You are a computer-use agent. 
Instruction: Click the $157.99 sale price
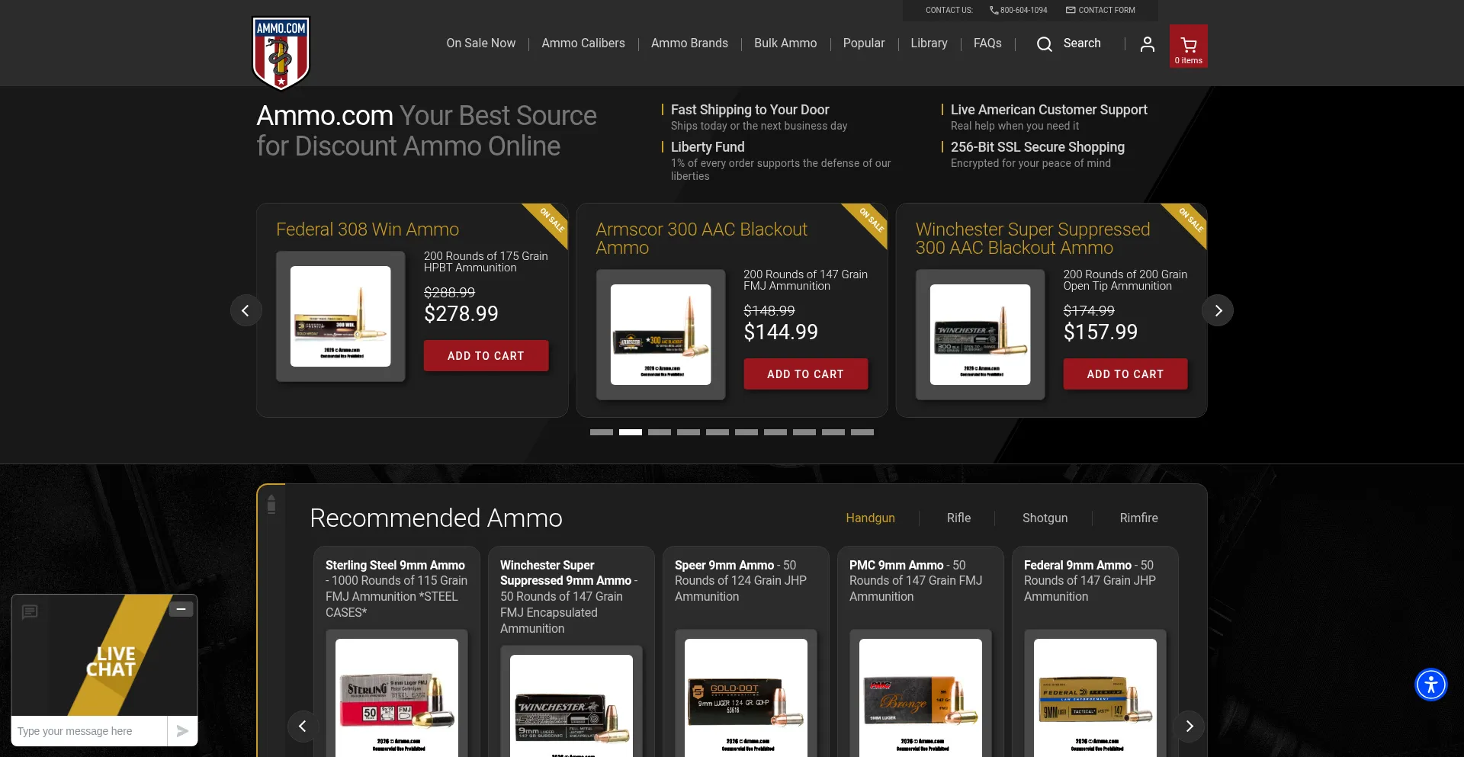tap(1100, 332)
